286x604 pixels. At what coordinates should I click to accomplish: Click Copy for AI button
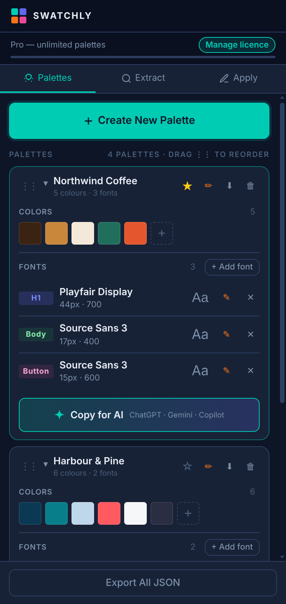[139, 415]
